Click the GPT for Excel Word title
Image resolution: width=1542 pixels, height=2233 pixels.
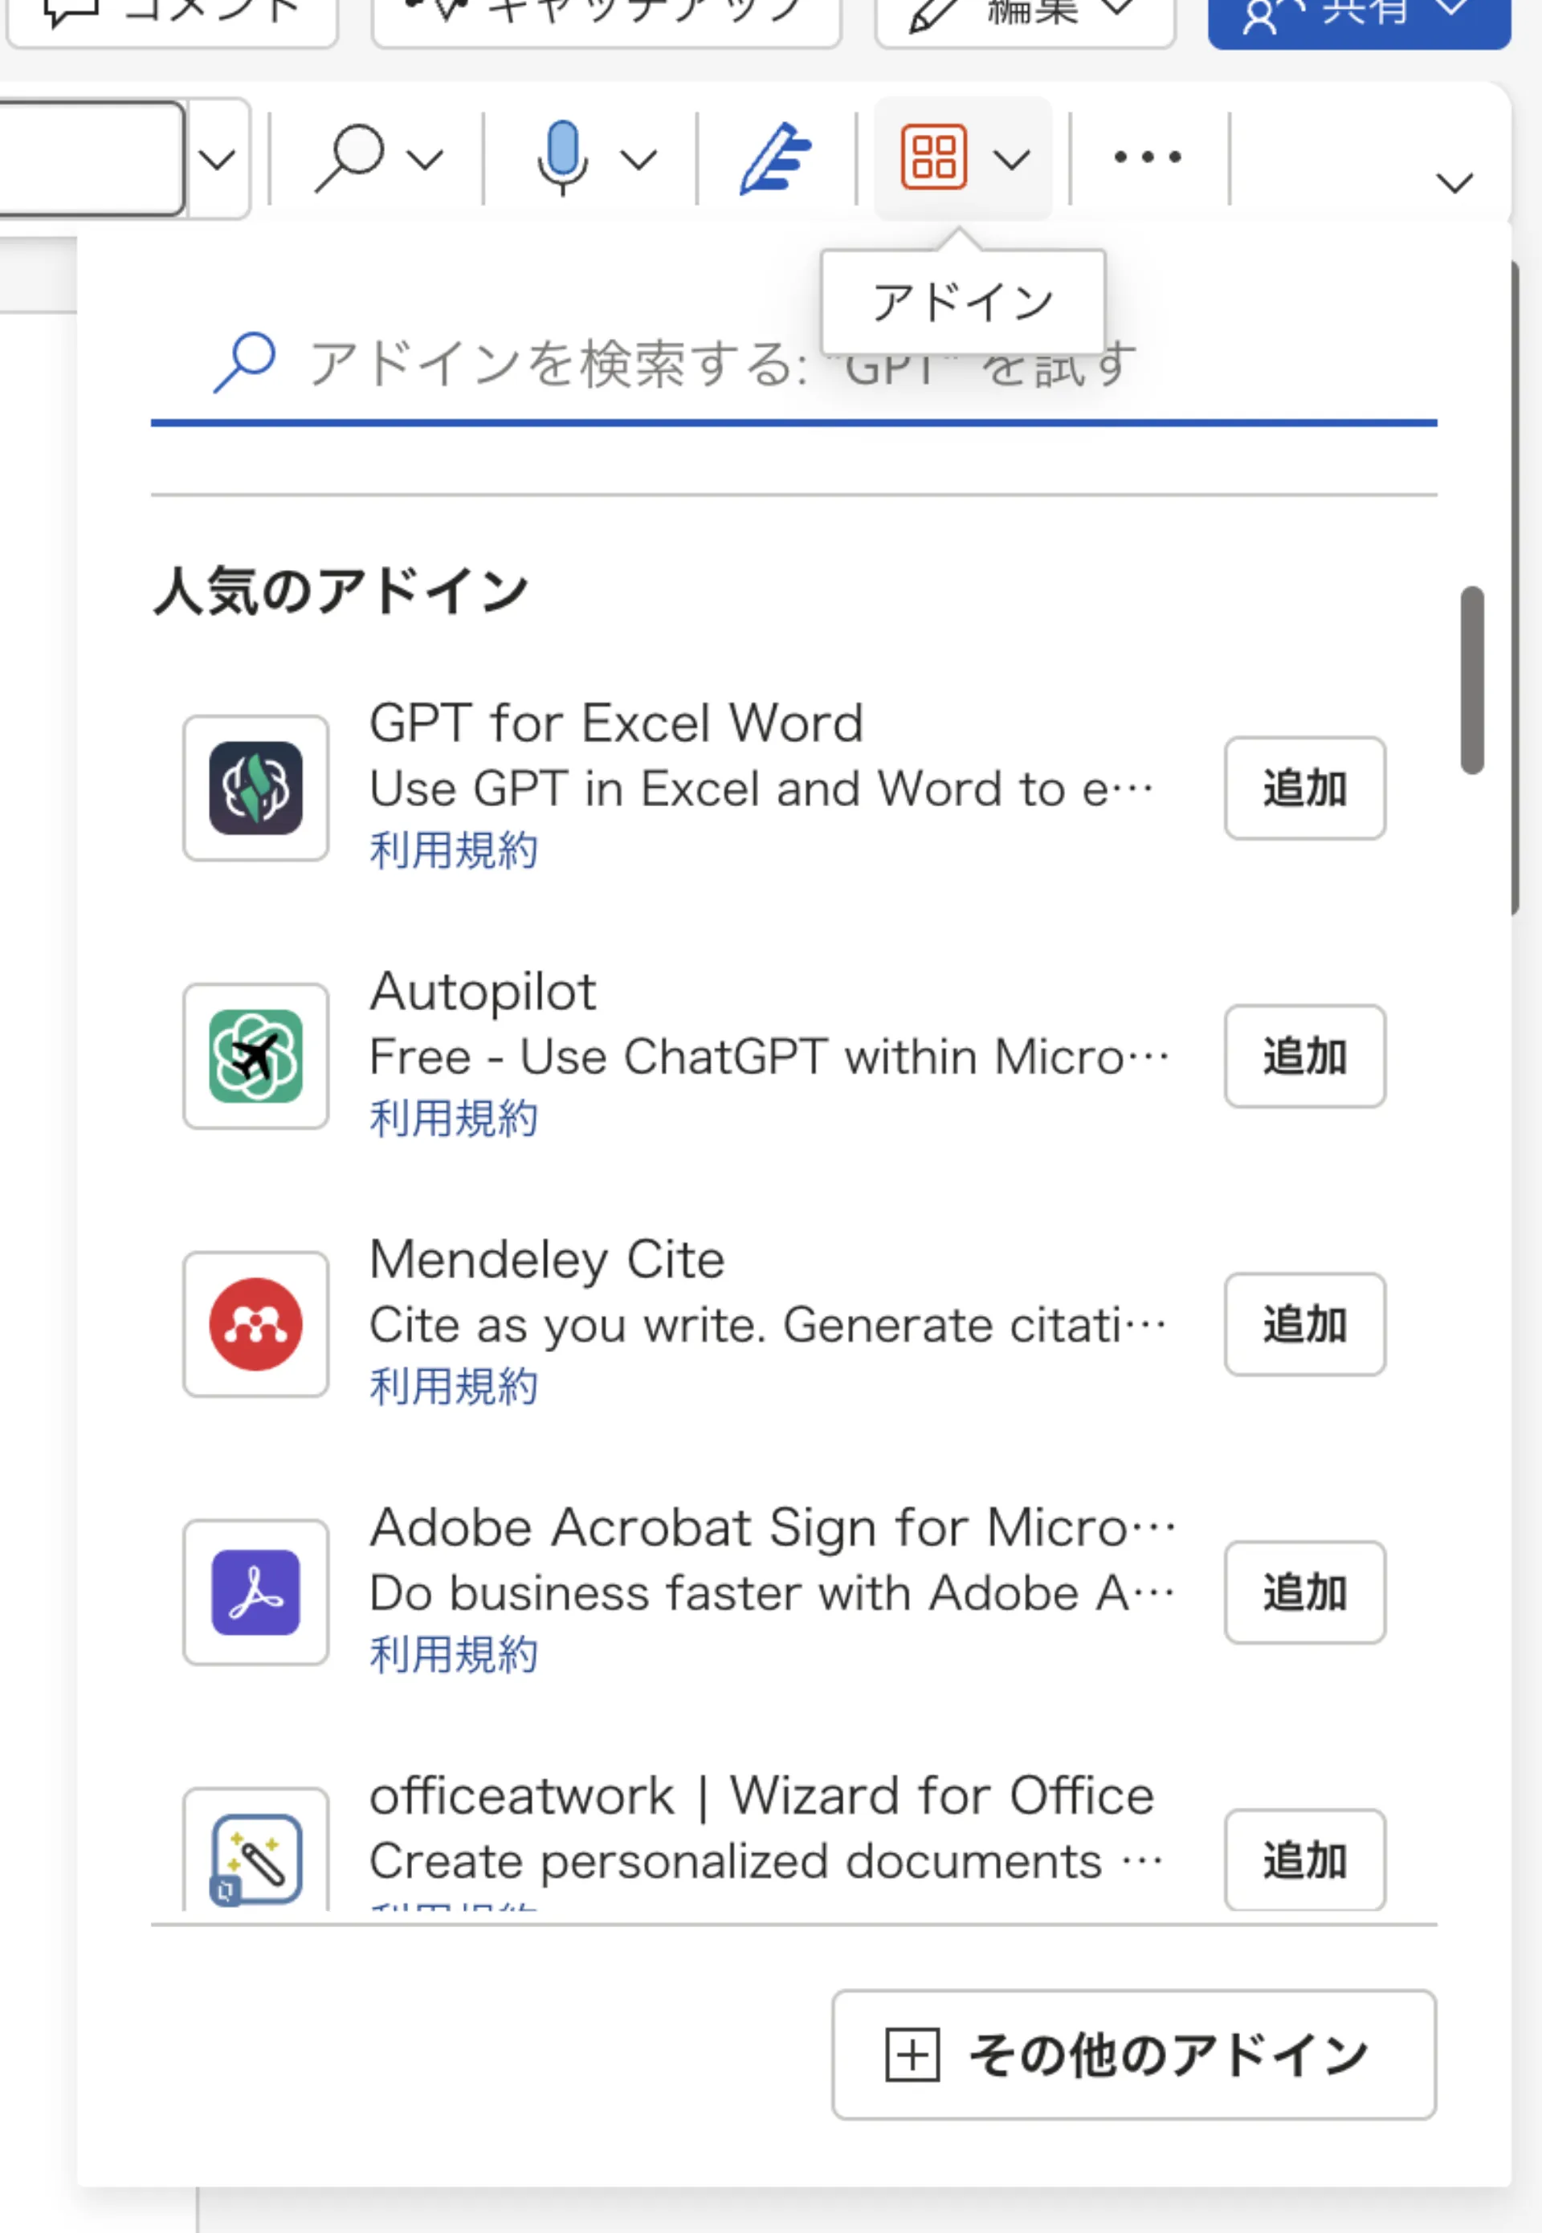coord(617,723)
